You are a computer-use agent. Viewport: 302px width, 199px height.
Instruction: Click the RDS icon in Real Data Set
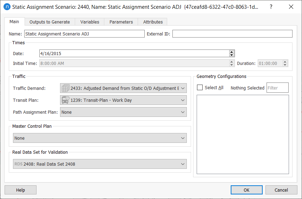pos(18,164)
